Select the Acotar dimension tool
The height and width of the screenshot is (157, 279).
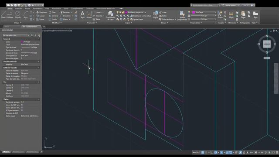click(89, 14)
